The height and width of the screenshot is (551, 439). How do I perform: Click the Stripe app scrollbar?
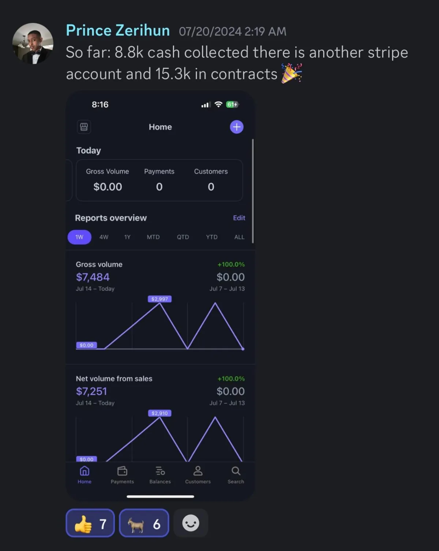pyautogui.click(x=253, y=191)
